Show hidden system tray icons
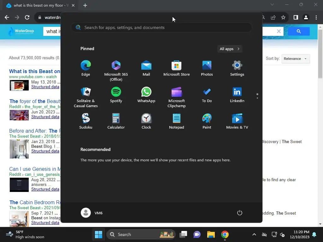 tap(254, 234)
